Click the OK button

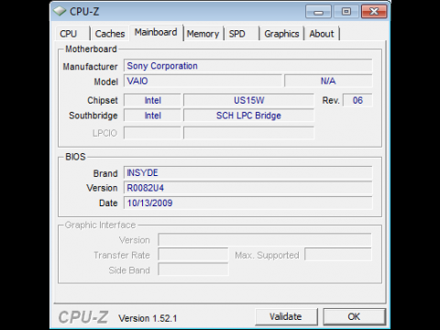pyautogui.click(x=354, y=316)
